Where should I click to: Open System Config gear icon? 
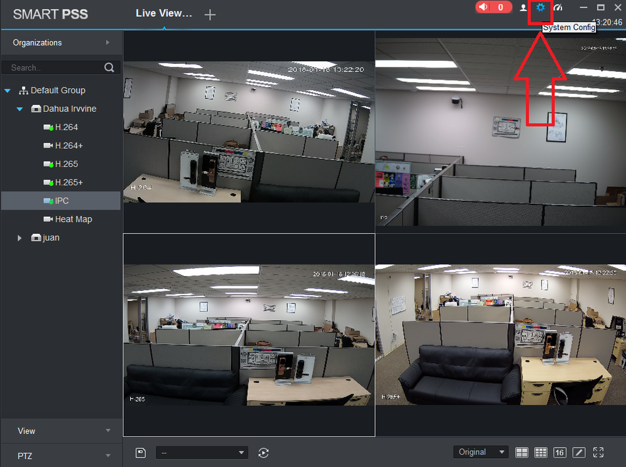click(540, 8)
